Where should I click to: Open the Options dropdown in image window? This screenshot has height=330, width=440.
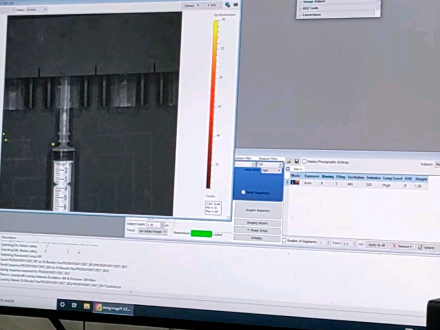(x=191, y=5)
